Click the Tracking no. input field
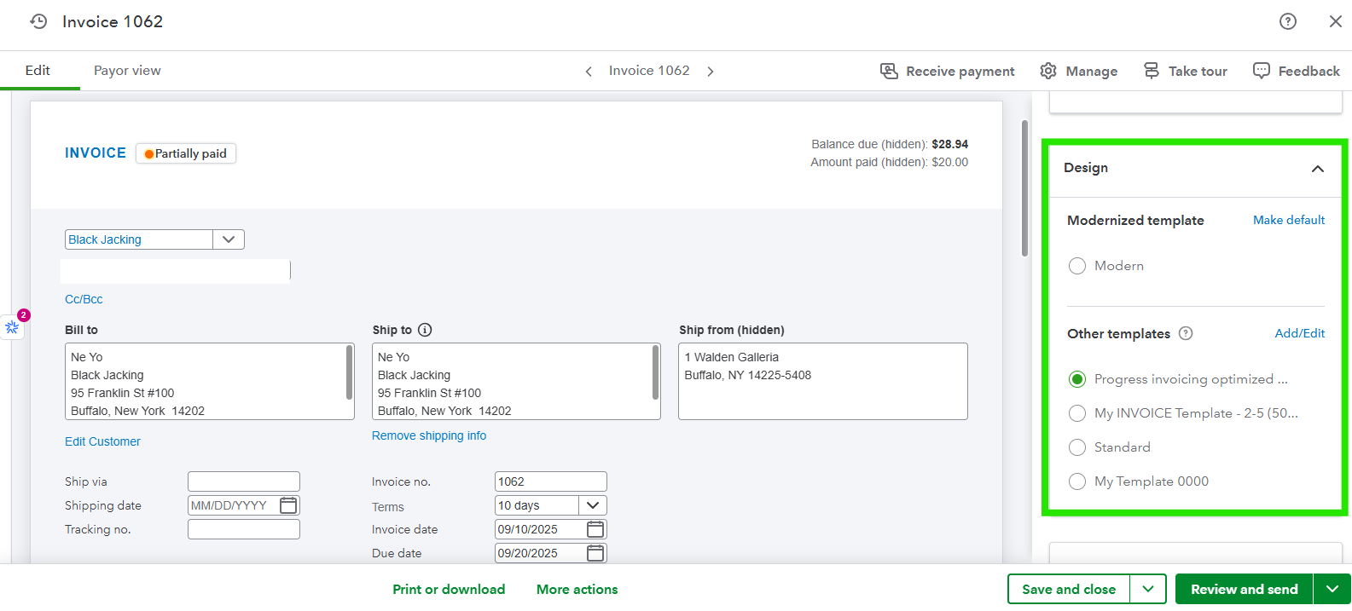1352x611 pixels. point(243,529)
